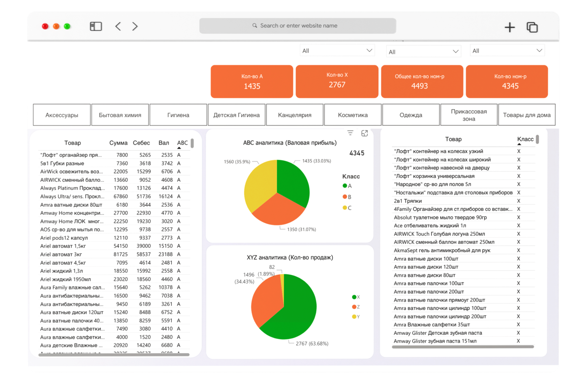Image resolution: width=584 pixels, height=389 pixels.
Task: Click class Z orange legend marker
Action: coord(354,307)
